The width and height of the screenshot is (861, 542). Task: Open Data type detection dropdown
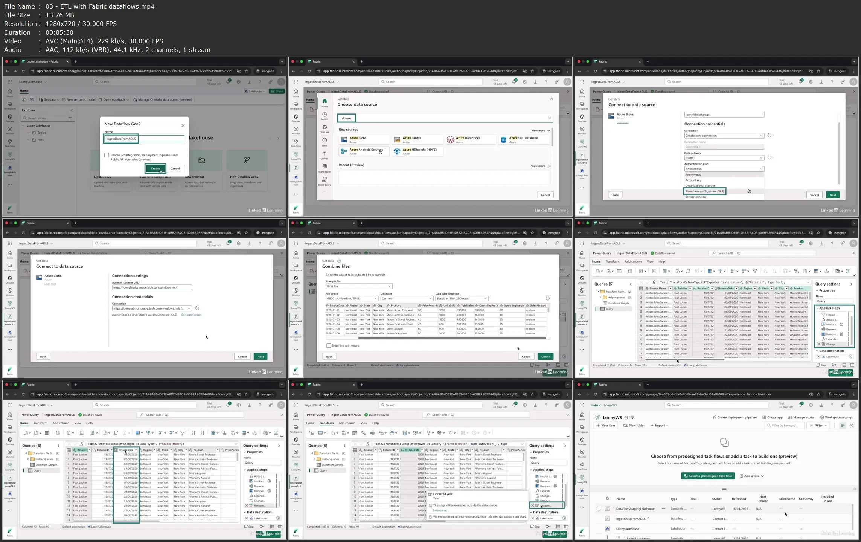[462, 298]
